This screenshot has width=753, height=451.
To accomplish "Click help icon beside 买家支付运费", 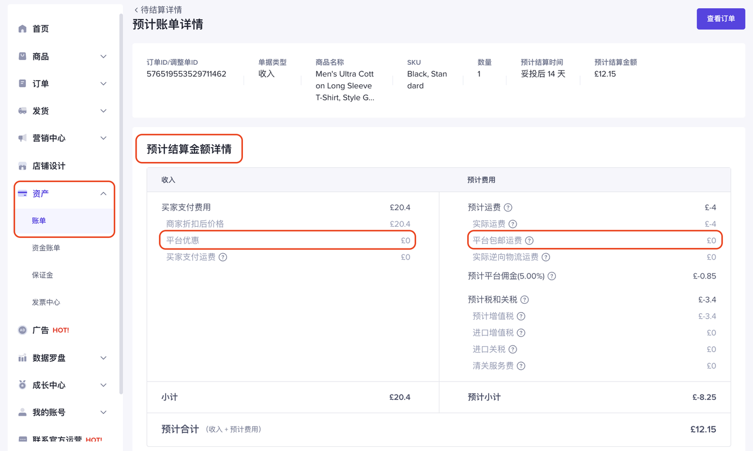I will (x=223, y=257).
